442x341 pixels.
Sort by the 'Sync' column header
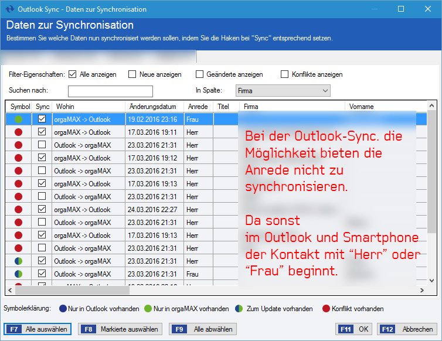click(42, 107)
